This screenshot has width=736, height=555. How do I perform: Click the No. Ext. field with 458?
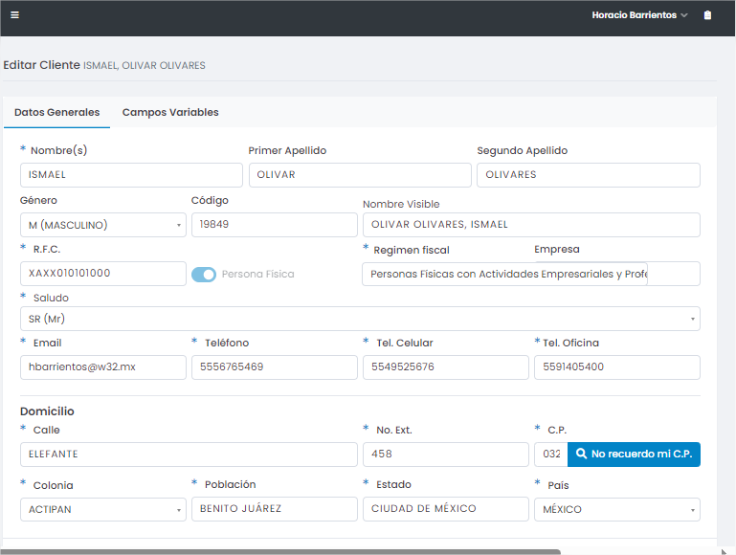[446, 455]
